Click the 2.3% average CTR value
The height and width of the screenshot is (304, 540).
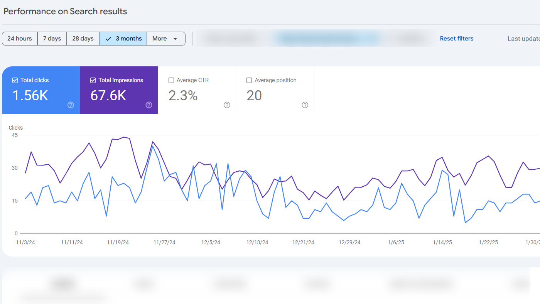pos(183,96)
